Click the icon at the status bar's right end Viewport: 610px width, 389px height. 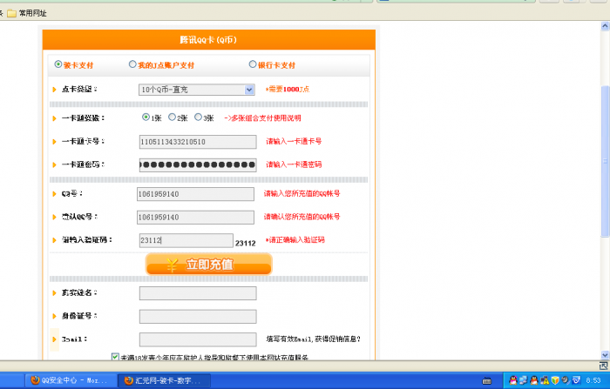tap(603, 366)
